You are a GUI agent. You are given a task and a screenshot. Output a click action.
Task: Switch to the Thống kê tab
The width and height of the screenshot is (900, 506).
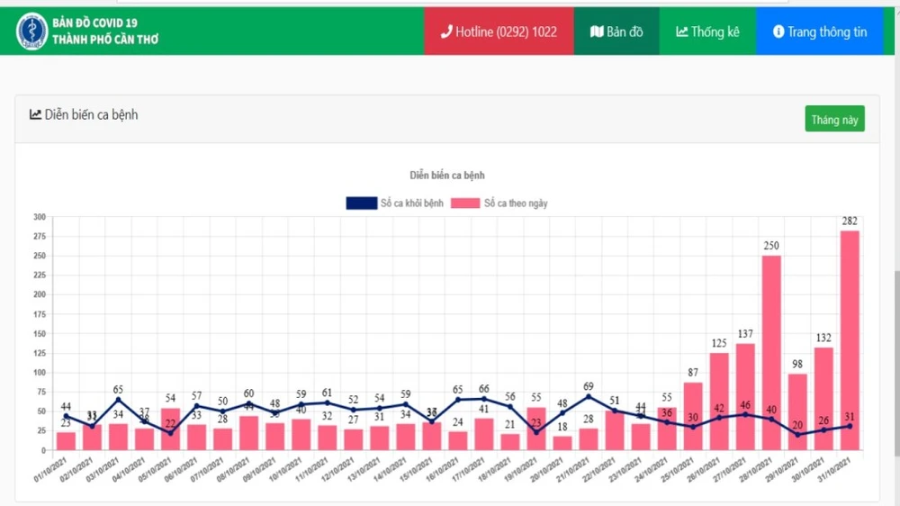(x=707, y=32)
